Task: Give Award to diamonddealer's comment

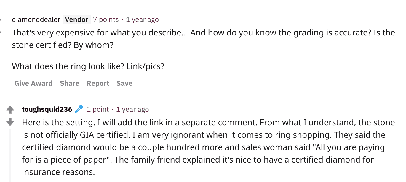Action: click(x=33, y=83)
